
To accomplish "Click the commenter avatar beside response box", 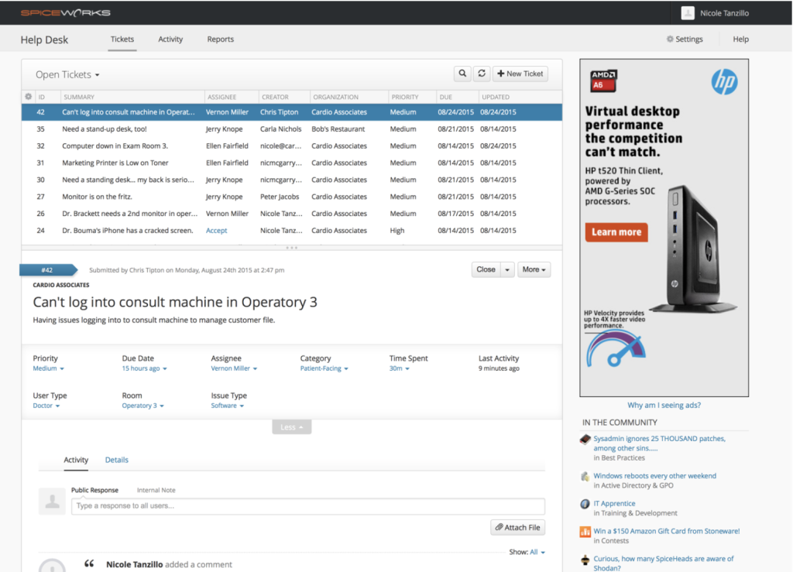I will tap(52, 502).
